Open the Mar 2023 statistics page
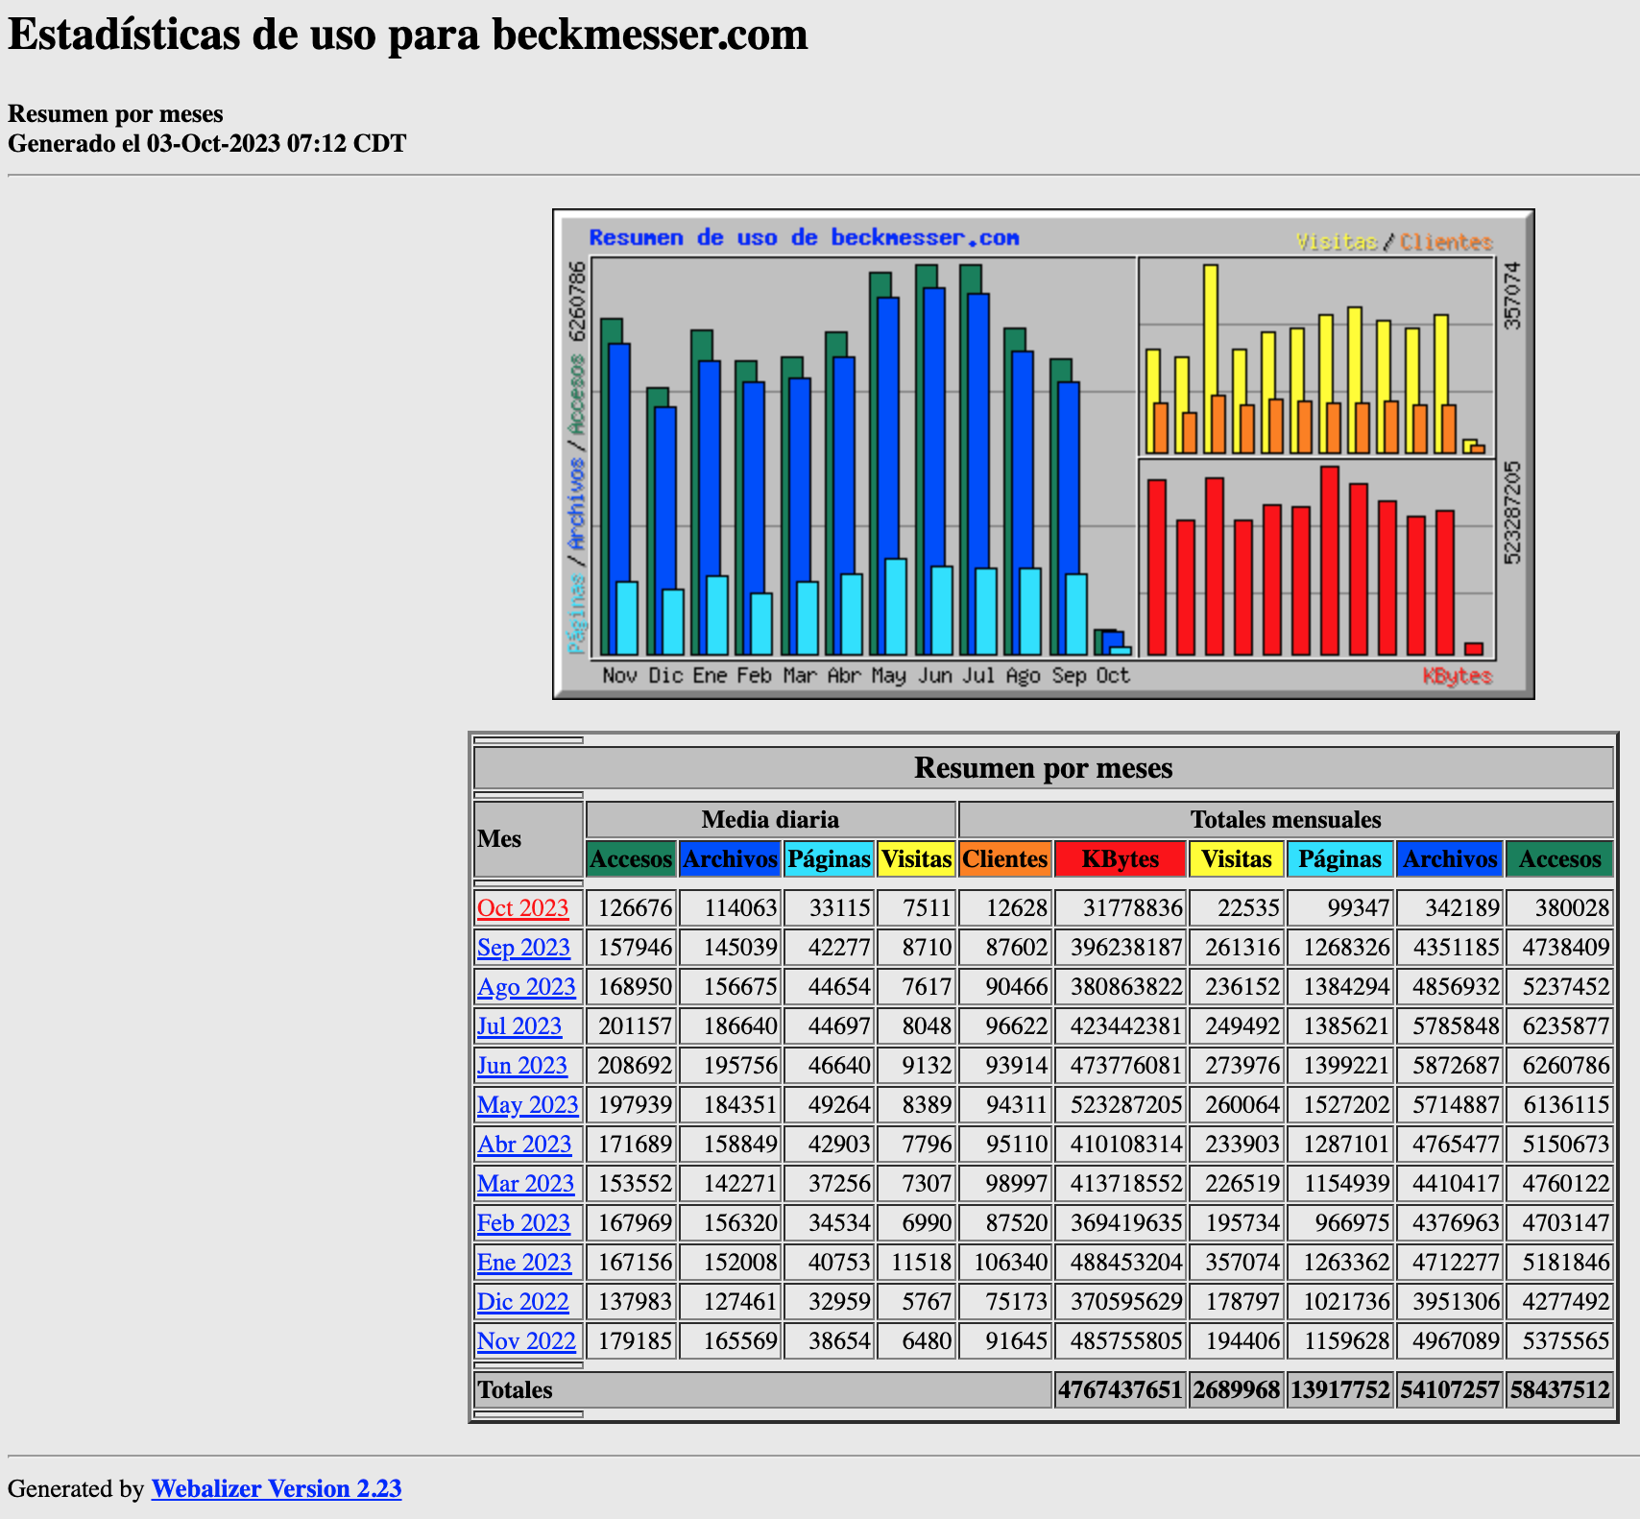The width and height of the screenshot is (1640, 1519). pos(526,1183)
